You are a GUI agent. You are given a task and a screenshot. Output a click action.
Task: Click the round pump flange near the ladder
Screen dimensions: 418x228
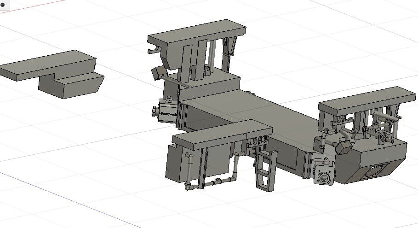(x=325, y=176)
